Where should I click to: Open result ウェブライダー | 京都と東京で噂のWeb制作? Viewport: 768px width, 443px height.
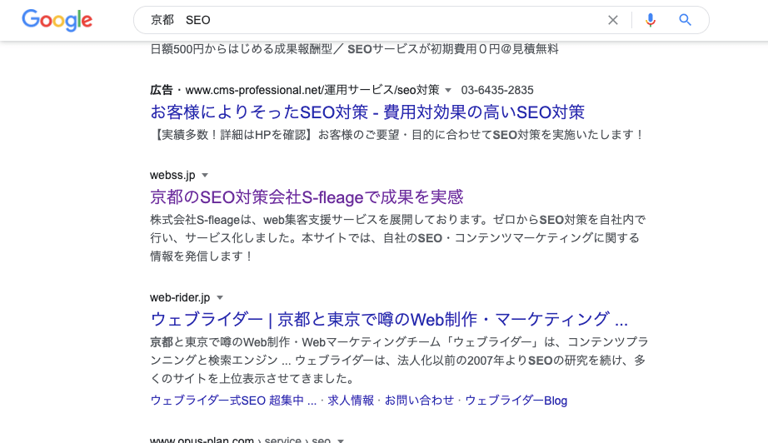tap(389, 319)
